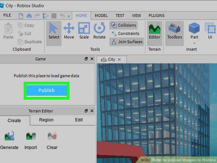Click the Duplicate button
Viewport: 217px width, 163px height.
click(x=30, y=42)
